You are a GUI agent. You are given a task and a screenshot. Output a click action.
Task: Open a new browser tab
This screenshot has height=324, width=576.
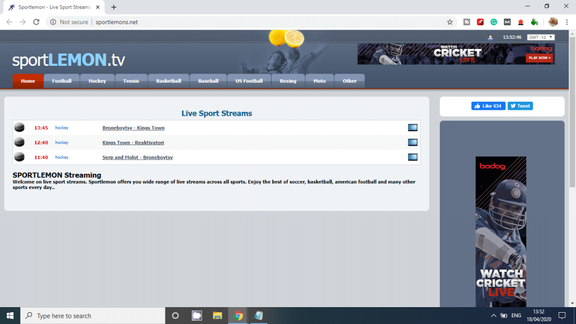114,7
